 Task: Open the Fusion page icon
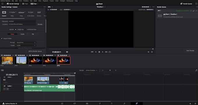(100, 104)
